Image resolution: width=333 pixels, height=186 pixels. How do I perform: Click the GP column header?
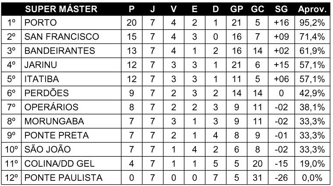click(237, 9)
